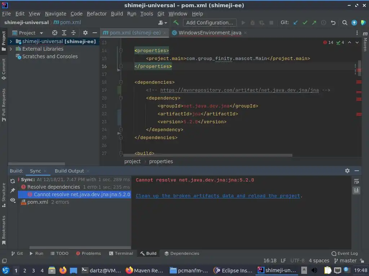
Task: Go to previous highlighted error arrow
Action: pyautogui.click(x=350, y=42)
